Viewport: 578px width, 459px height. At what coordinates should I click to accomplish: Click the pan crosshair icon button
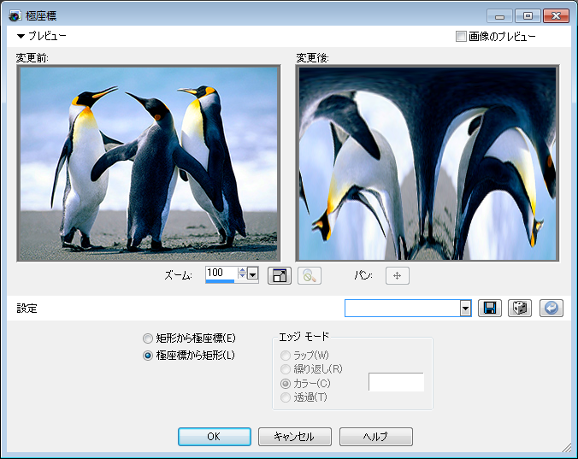[398, 275]
